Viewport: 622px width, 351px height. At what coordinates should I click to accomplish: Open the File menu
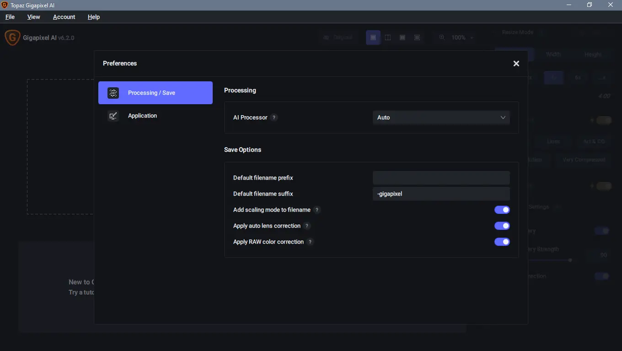10,17
